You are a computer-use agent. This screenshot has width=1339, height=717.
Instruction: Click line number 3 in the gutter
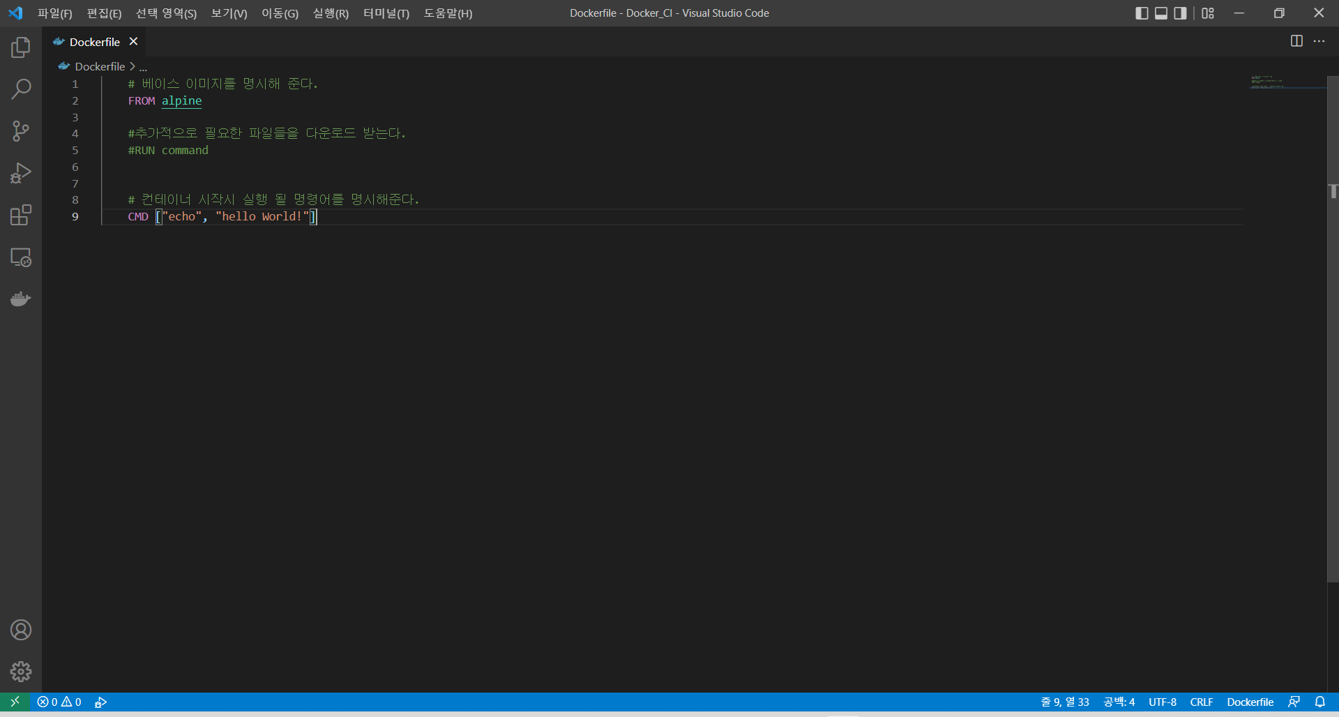pos(75,117)
